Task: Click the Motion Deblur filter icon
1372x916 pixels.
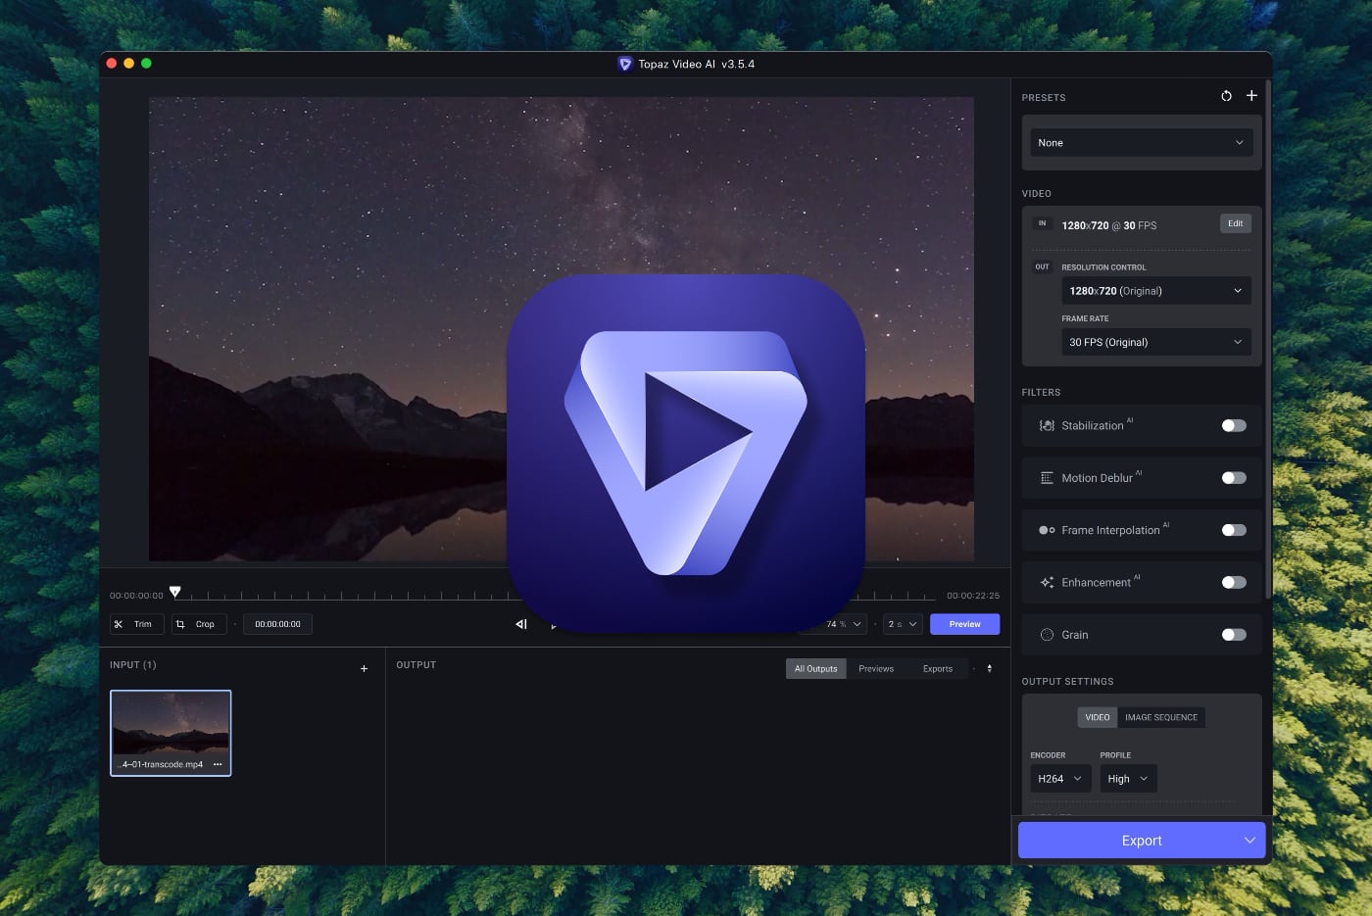Action: pos(1046,477)
